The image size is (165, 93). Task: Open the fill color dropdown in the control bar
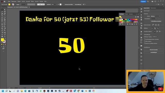click(11, 5)
